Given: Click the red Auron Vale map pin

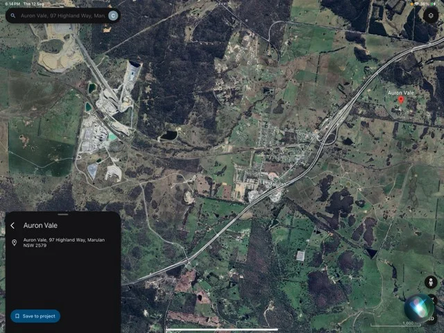Looking at the screenshot, I should 401,100.
